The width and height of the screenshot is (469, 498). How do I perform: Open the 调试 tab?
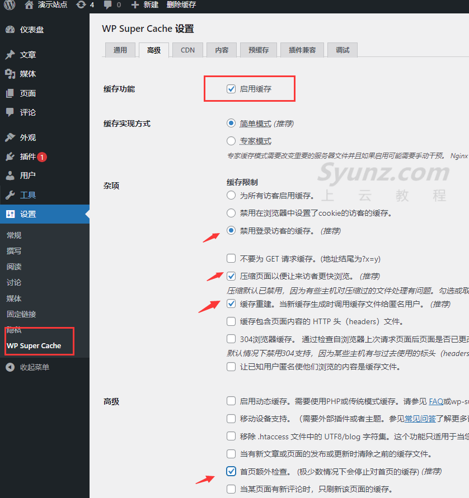point(343,50)
